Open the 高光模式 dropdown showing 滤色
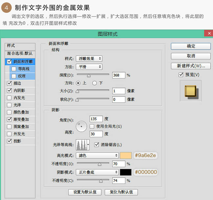The height and width of the screenshot is (200, 213). pos(97,155)
